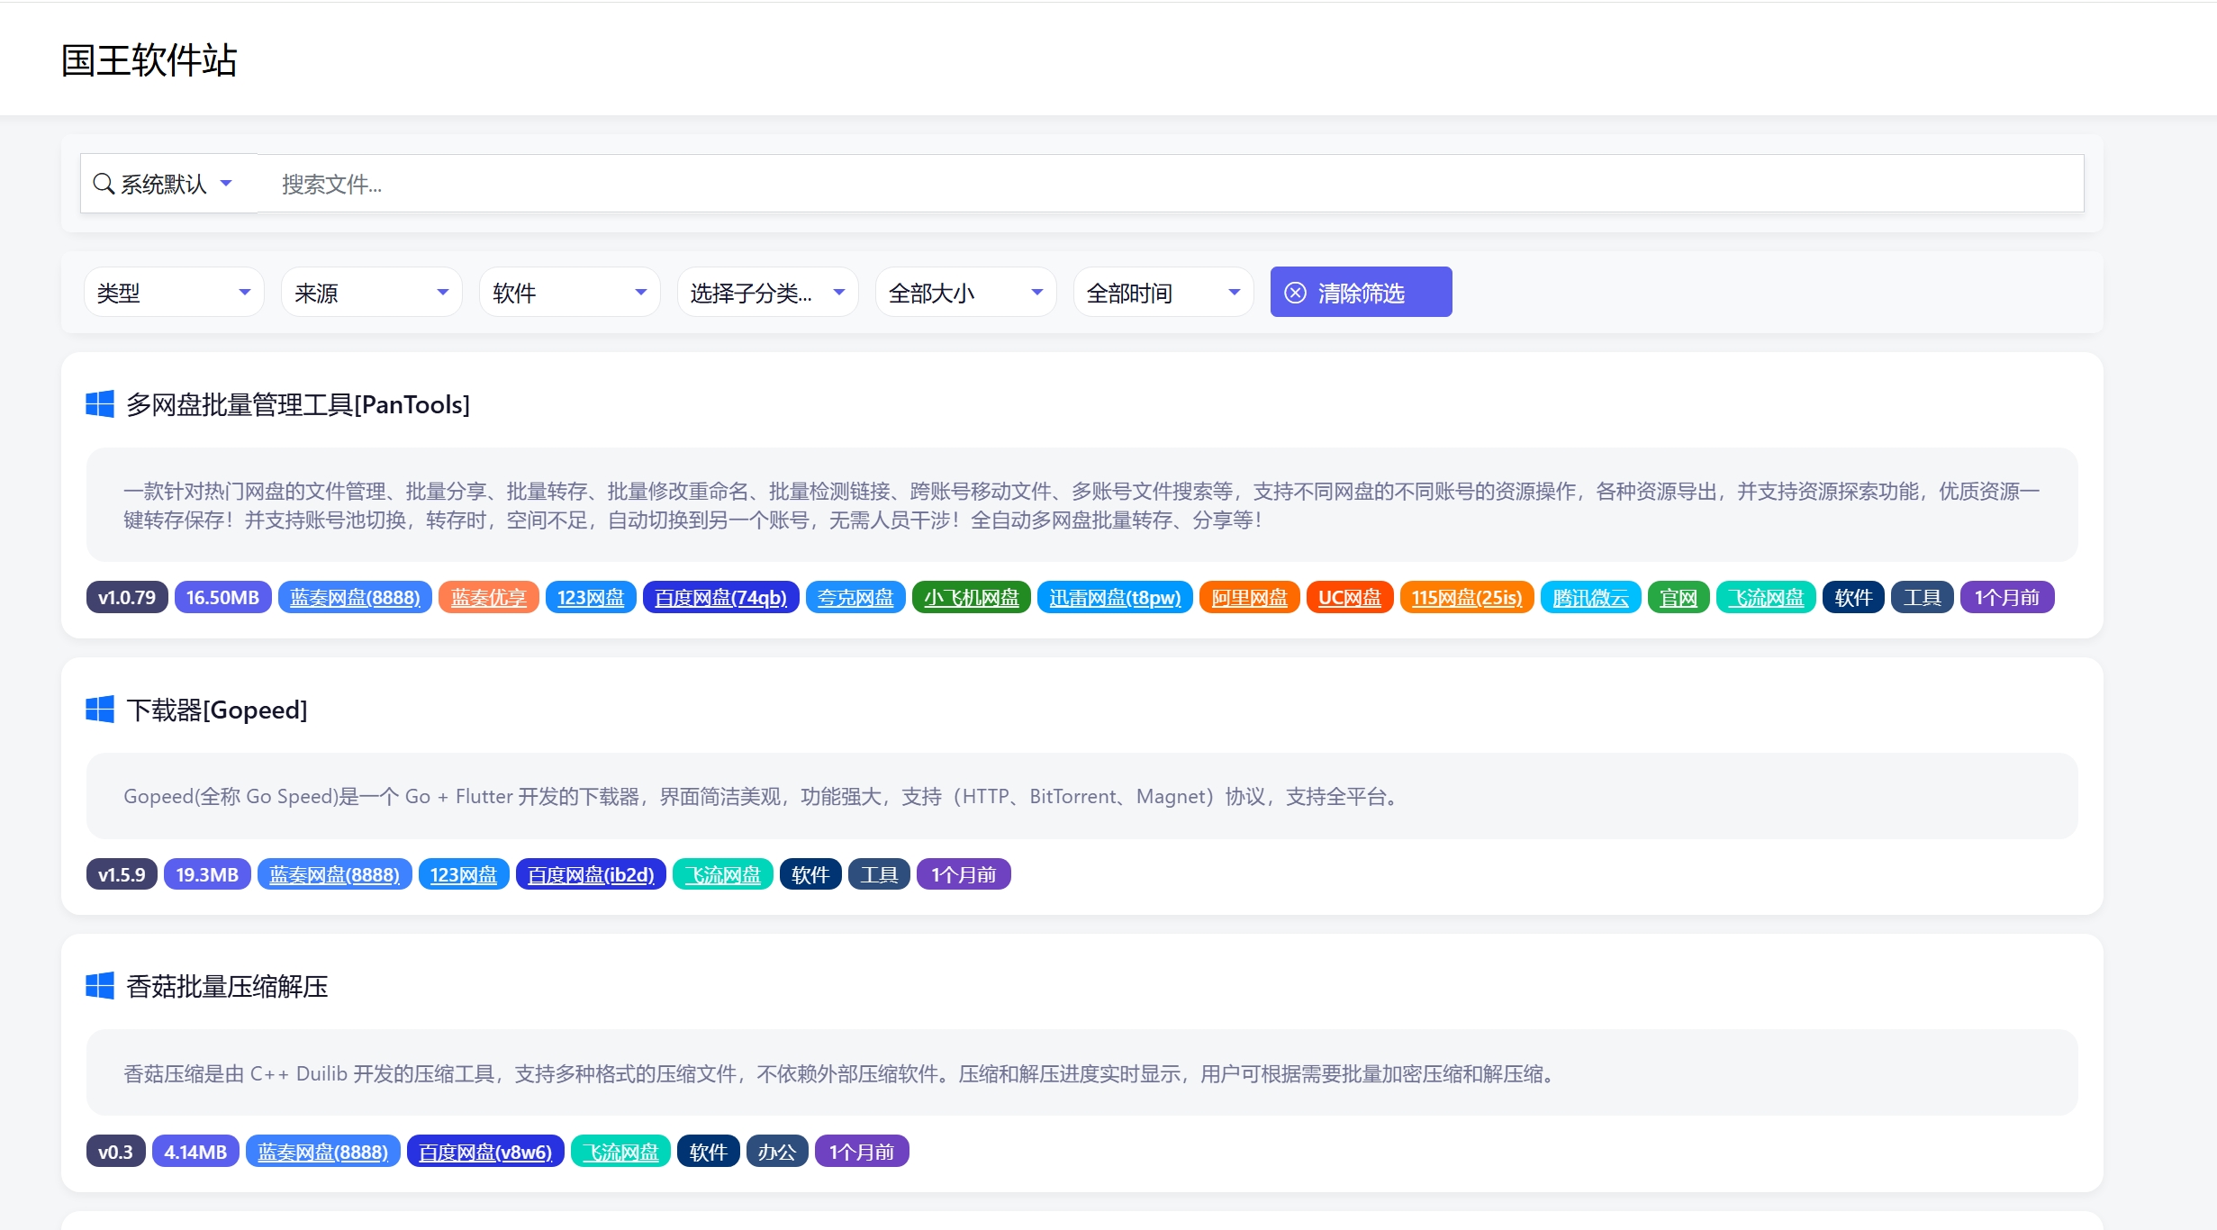Click the v1.0.79 version badge
This screenshot has height=1230, width=2217.
click(x=127, y=597)
